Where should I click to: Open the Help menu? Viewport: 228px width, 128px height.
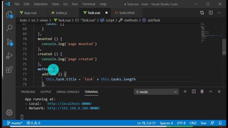[x=103, y=4]
